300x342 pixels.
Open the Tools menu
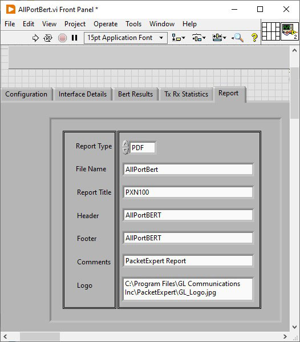point(133,24)
